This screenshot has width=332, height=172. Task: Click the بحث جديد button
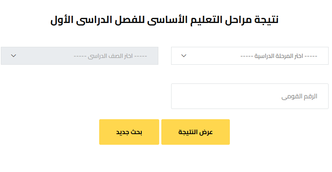click(x=129, y=132)
